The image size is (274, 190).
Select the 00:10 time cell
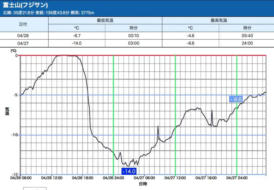tap(134, 36)
